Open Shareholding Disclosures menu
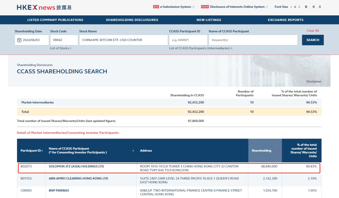339x198 pixels. [x=132, y=20]
